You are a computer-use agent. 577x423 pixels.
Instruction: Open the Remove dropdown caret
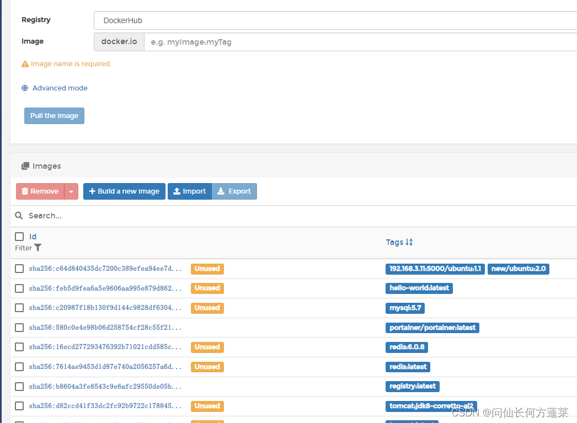click(71, 191)
